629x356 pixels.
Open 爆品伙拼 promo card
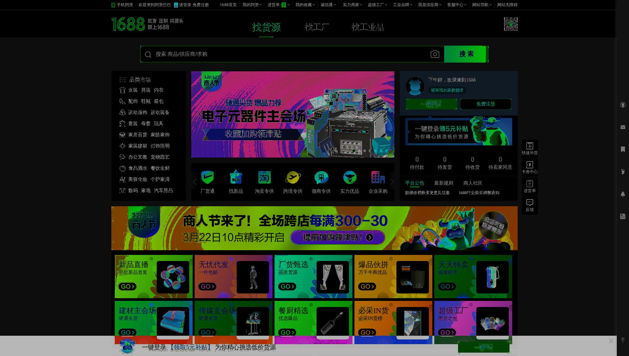(393, 277)
